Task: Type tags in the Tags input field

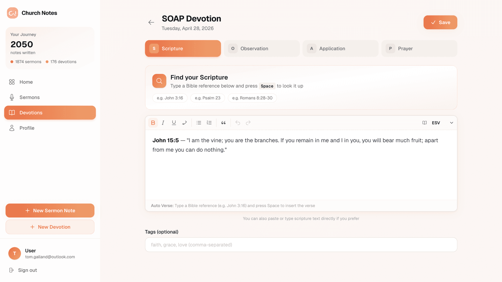Action: [x=301, y=245]
